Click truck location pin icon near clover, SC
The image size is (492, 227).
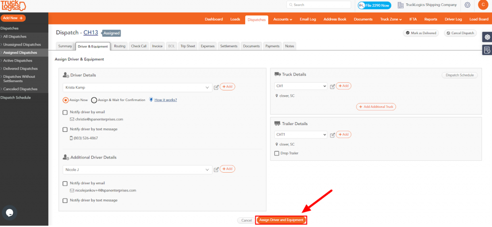(x=277, y=96)
